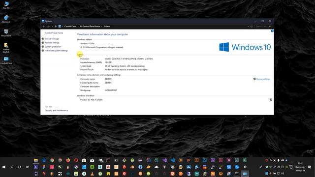The image size is (315, 177).
Task: Open ENG language indicator in tray
Action: (x=291, y=167)
